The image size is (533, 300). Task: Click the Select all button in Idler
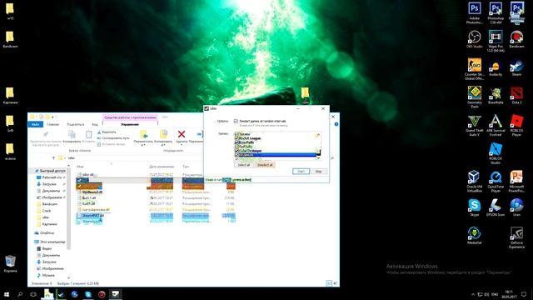tap(244, 165)
